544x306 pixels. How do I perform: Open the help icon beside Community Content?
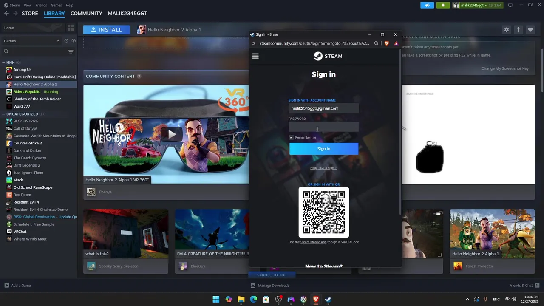139,76
